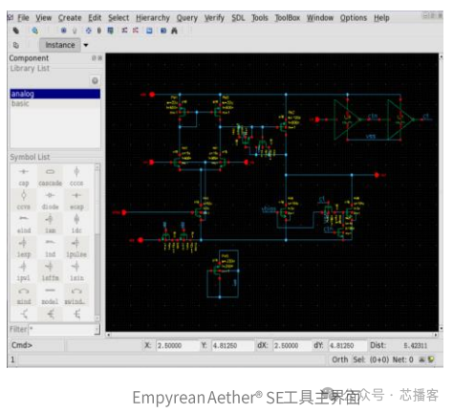This screenshot has width=453, height=413.
Task: Open the ToolBox menu
Action: coord(288,18)
